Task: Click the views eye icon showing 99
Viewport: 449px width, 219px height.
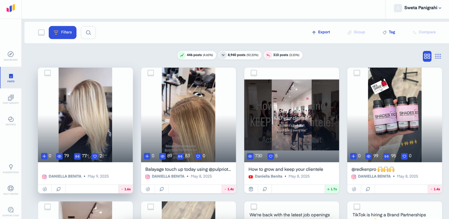Action: [369, 156]
